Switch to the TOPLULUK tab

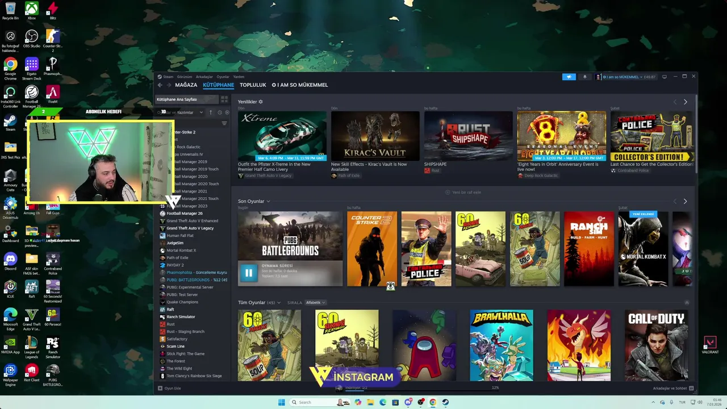pyautogui.click(x=253, y=85)
